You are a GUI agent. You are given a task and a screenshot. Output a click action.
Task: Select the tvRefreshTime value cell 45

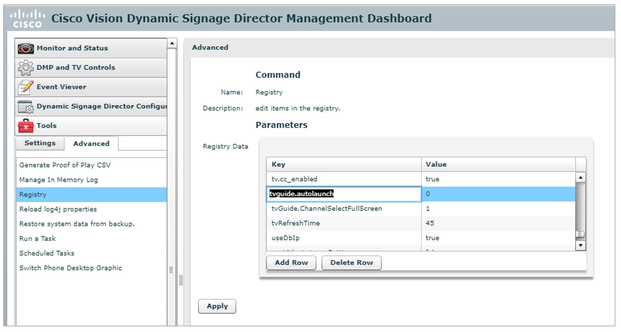click(x=498, y=223)
